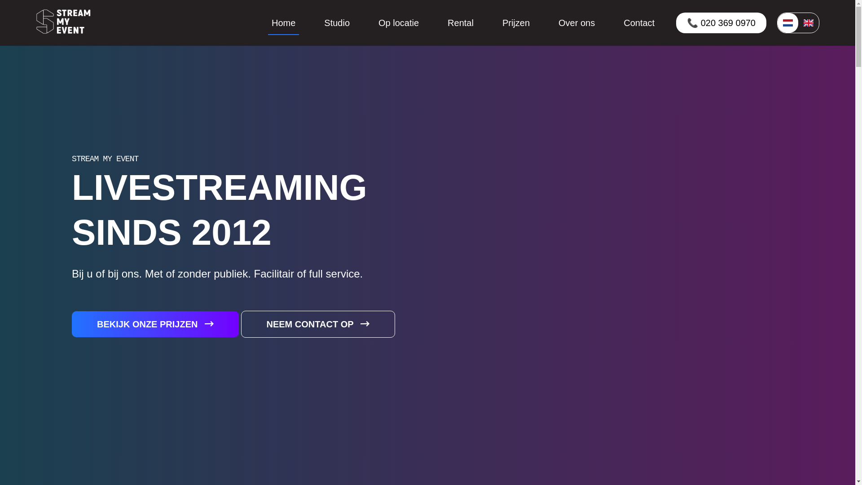Click the Stream My Event logo
This screenshot has width=862, height=485.
[63, 22]
